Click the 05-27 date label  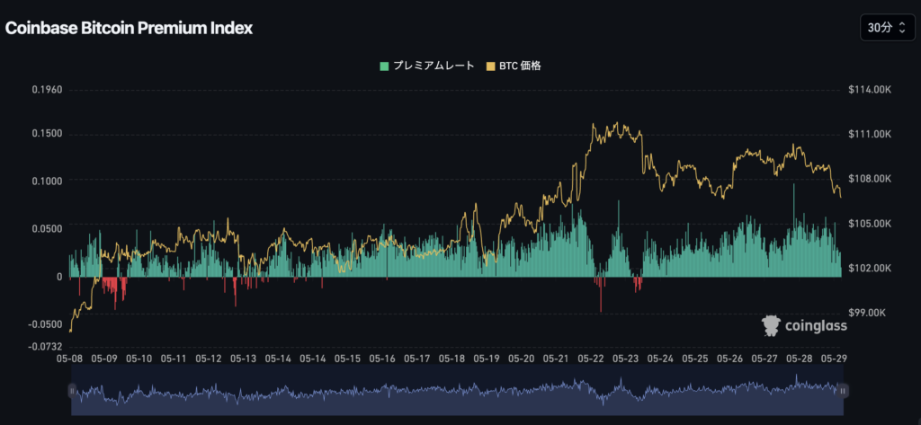click(x=764, y=358)
